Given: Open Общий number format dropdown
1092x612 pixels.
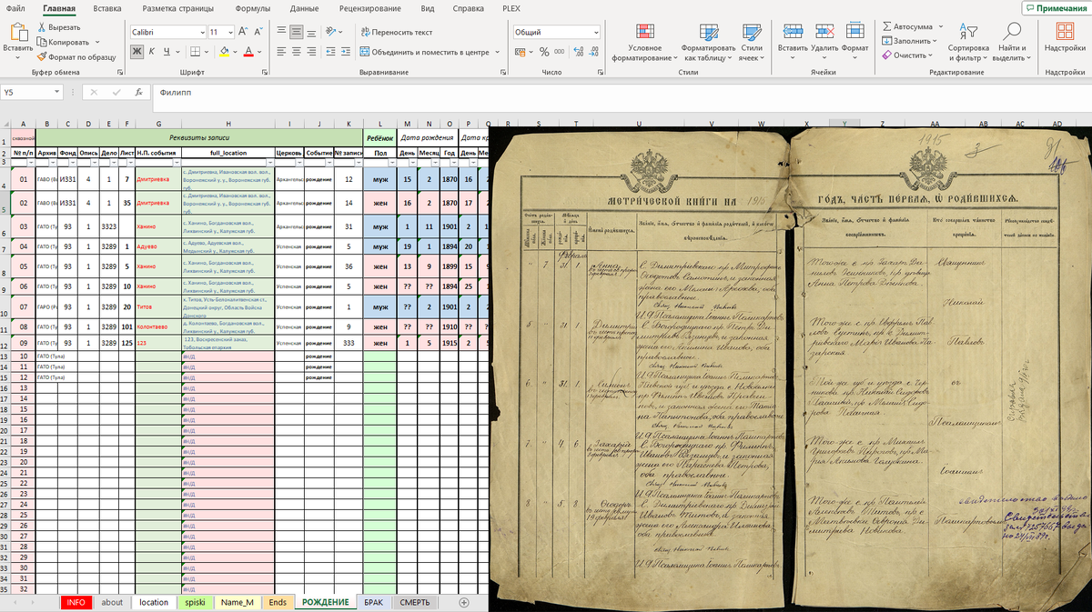Looking at the screenshot, I should point(596,31).
